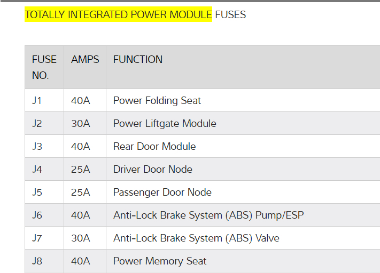Select the Driver Door Node text
380x273 pixels.
pos(153,169)
